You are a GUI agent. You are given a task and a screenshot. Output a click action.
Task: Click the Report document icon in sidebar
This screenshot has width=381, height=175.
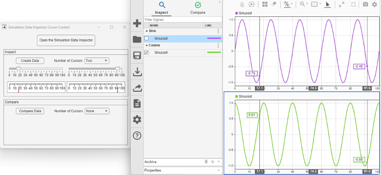pos(137,104)
